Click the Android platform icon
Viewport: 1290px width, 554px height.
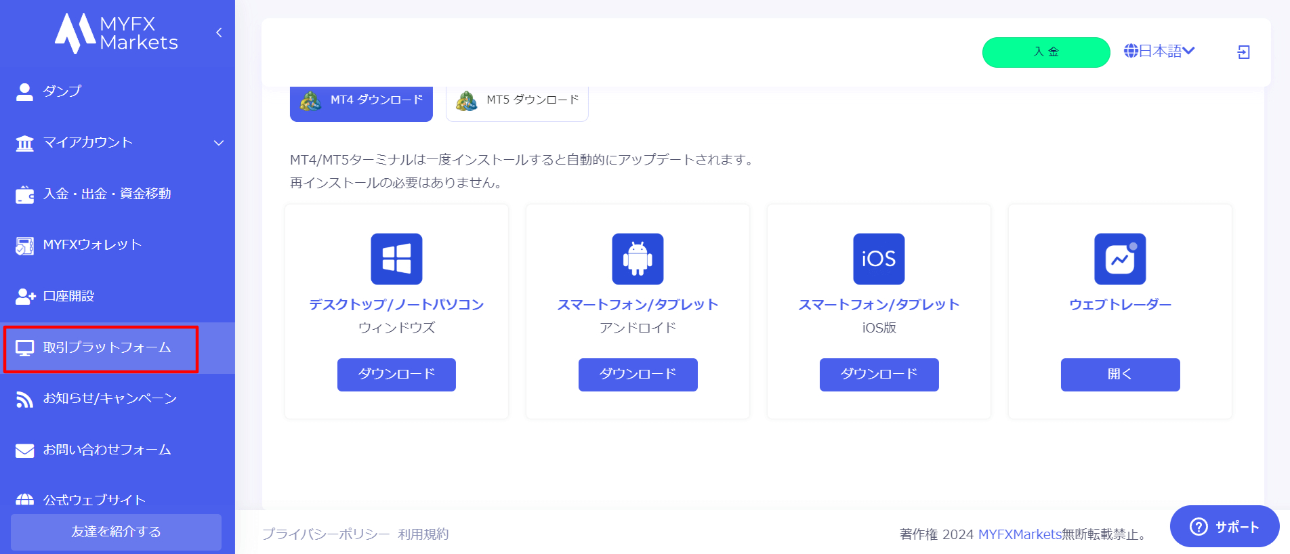[x=638, y=259]
